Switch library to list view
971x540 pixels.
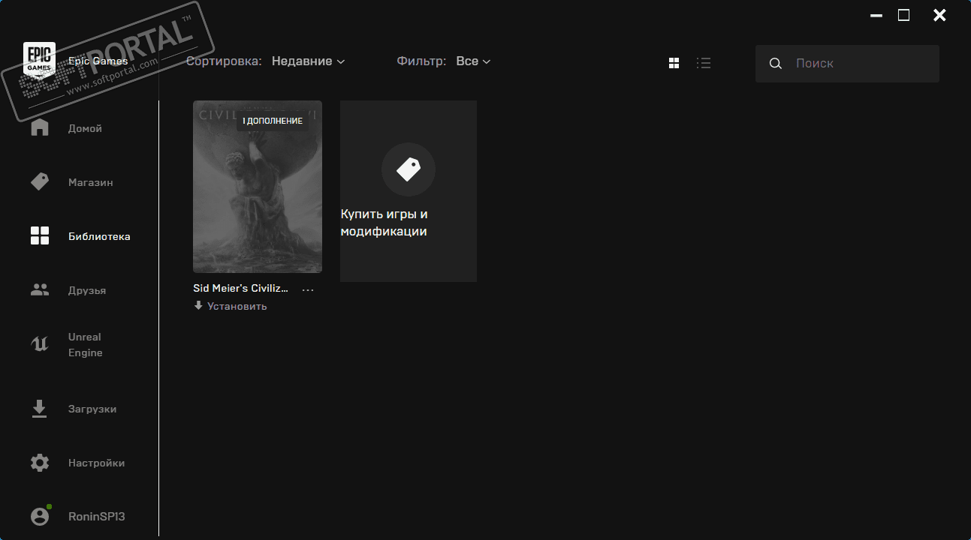(704, 63)
